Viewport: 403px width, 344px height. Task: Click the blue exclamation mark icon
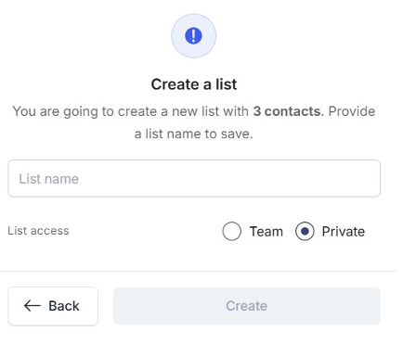pos(193,36)
